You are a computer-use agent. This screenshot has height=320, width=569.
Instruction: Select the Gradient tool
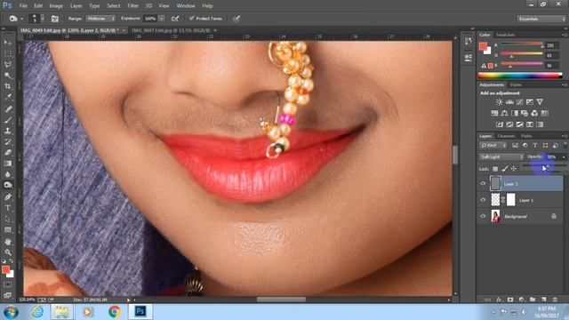click(8, 164)
